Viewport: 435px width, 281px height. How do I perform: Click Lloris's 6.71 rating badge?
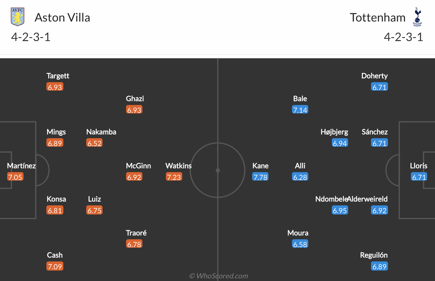click(419, 177)
